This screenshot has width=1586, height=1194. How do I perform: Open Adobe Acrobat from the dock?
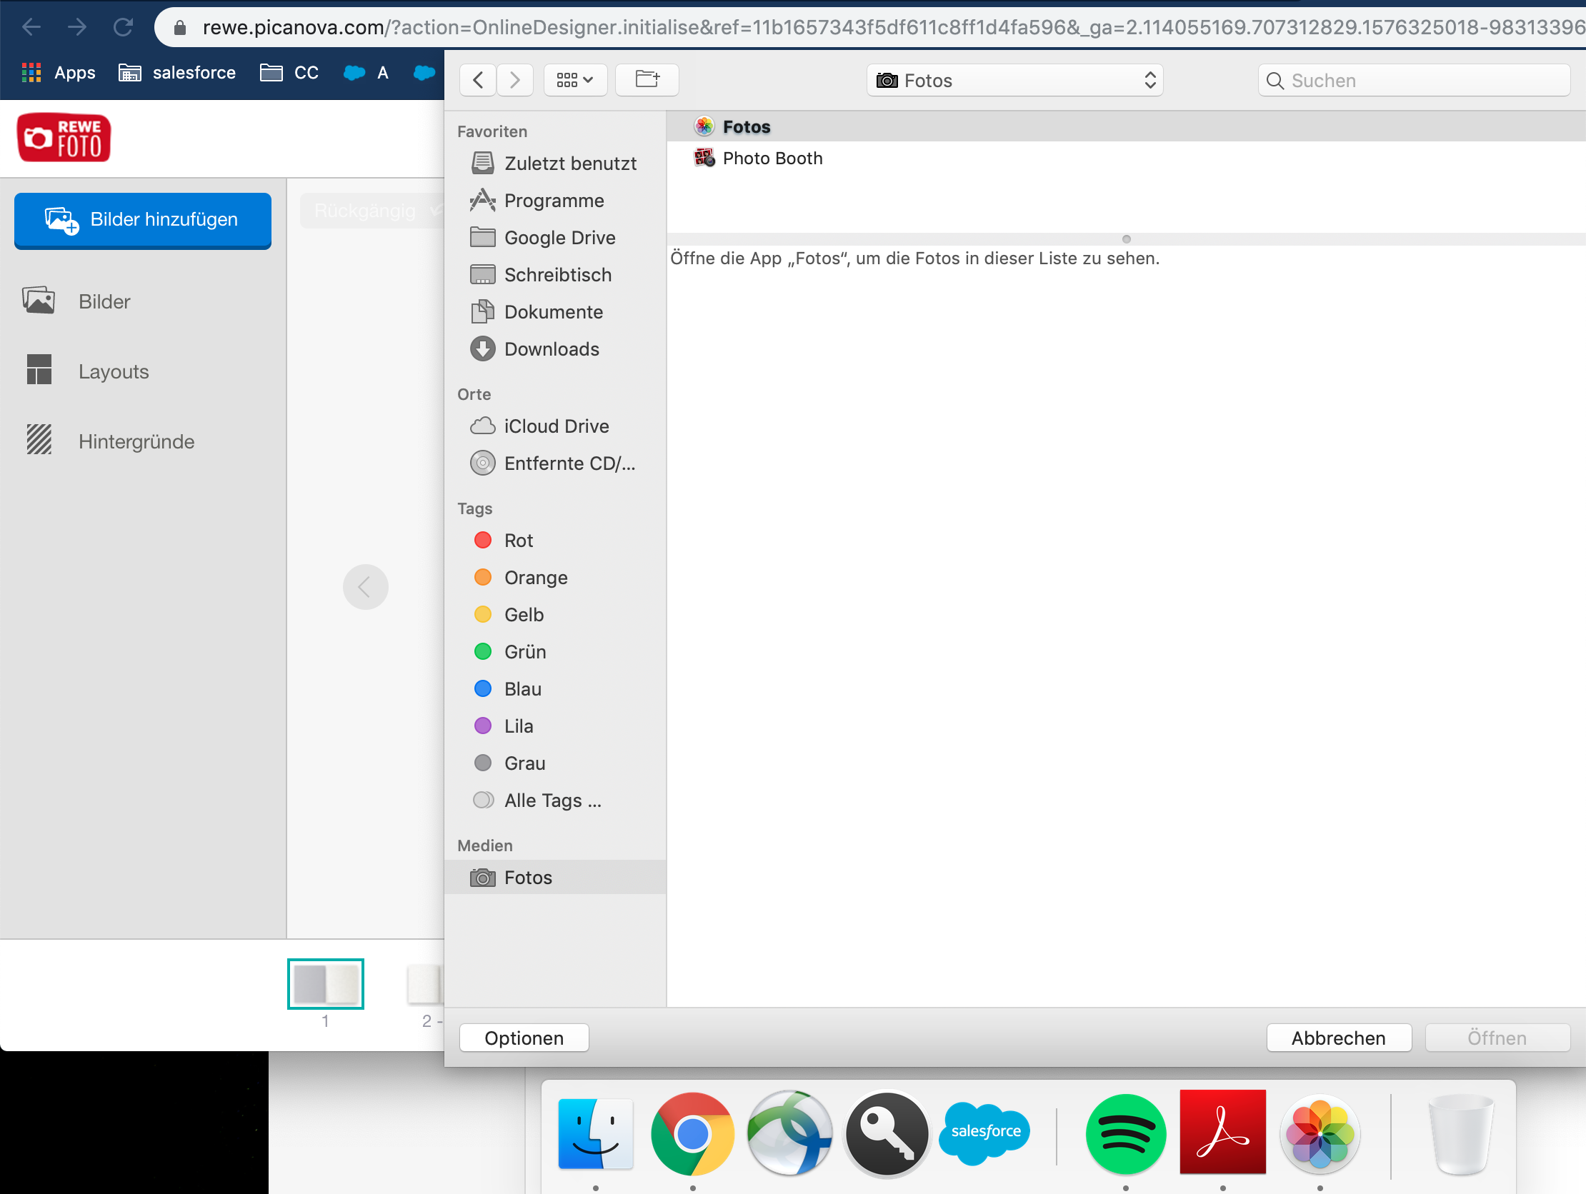tap(1222, 1133)
